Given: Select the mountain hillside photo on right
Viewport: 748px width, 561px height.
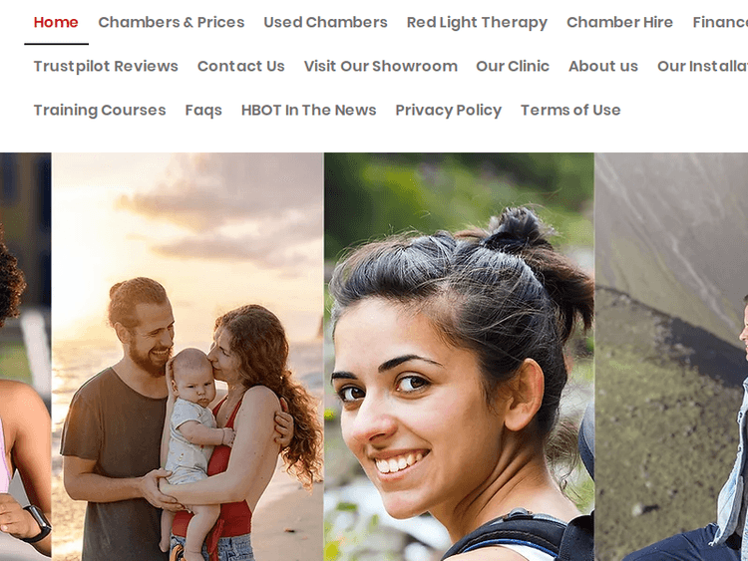Looking at the screenshot, I should [671, 357].
